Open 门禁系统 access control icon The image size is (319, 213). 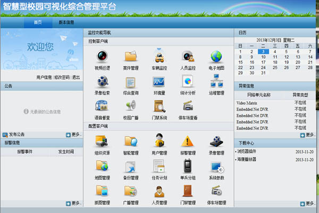159,105
